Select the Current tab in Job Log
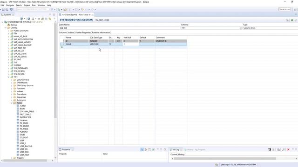This screenshot has width=298, height=167. 174,154
